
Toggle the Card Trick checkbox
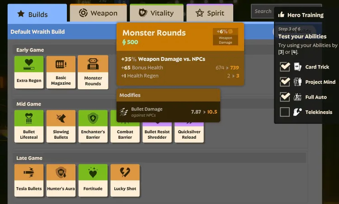(284, 67)
